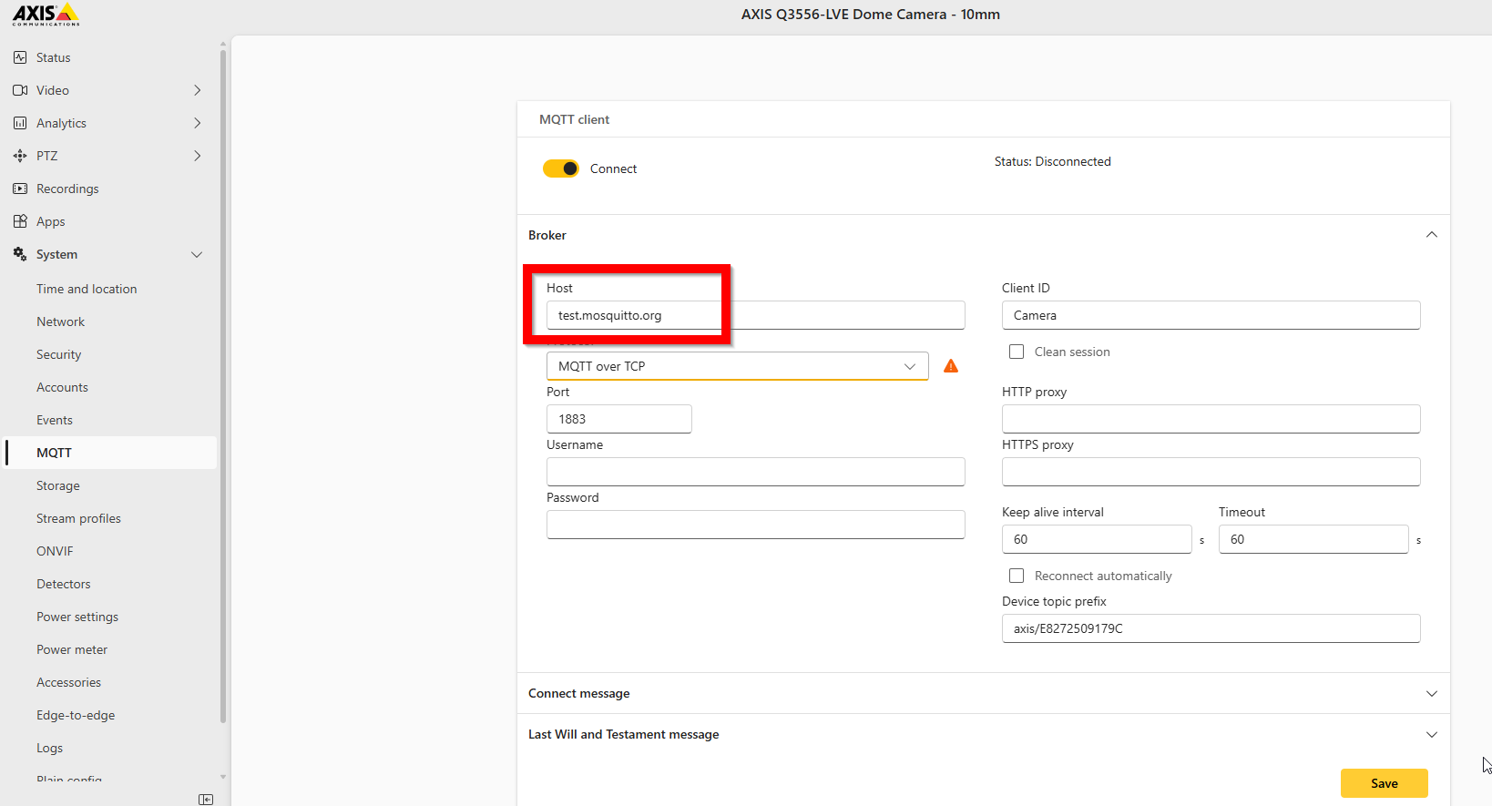Click the HTTP proxy field

1211,419
